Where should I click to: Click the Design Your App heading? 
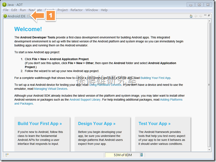pyautogui.click(x=97, y=123)
